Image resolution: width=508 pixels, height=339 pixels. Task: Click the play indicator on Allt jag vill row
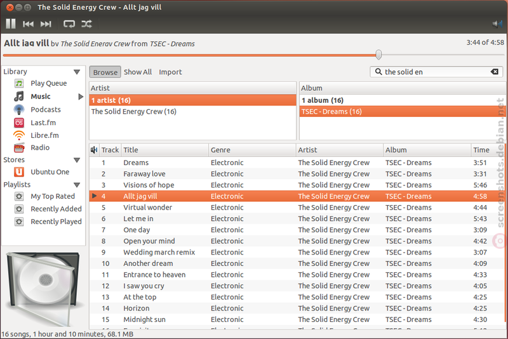click(94, 196)
